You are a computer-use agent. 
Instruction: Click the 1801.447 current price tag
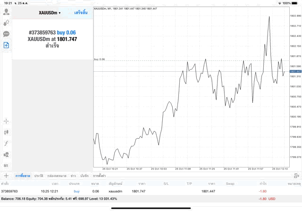pyautogui.click(x=295, y=71)
